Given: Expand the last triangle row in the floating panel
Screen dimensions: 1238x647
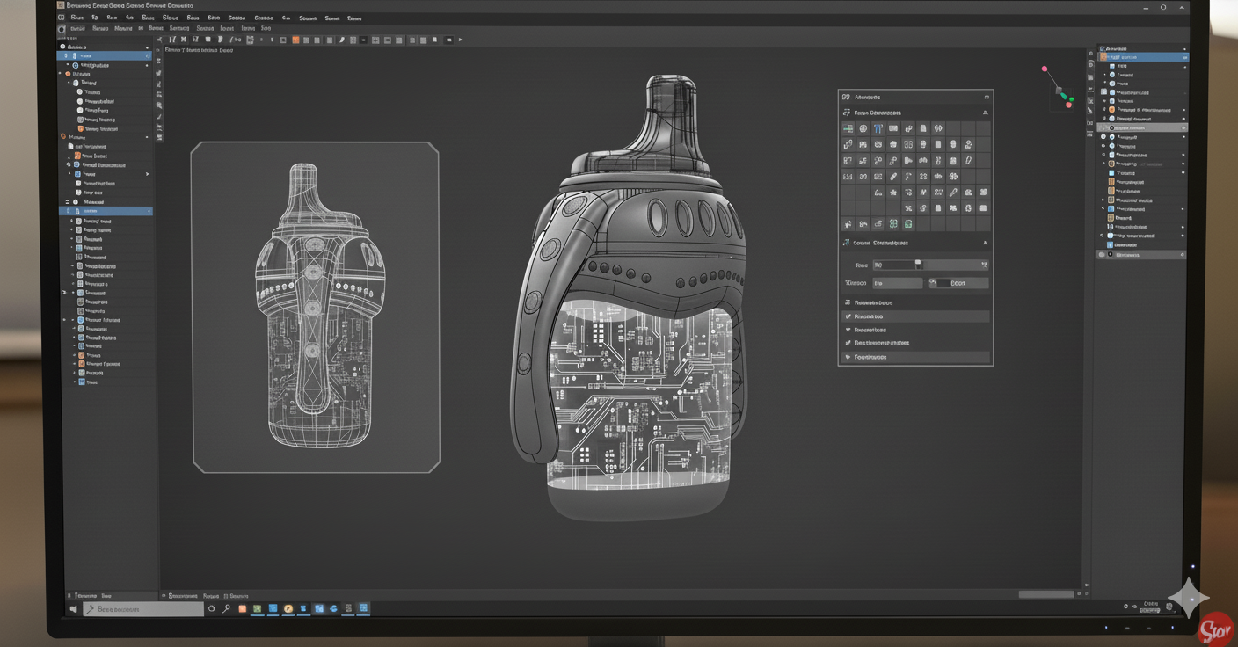Looking at the screenshot, I should pyautogui.click(x=848, y=357).
